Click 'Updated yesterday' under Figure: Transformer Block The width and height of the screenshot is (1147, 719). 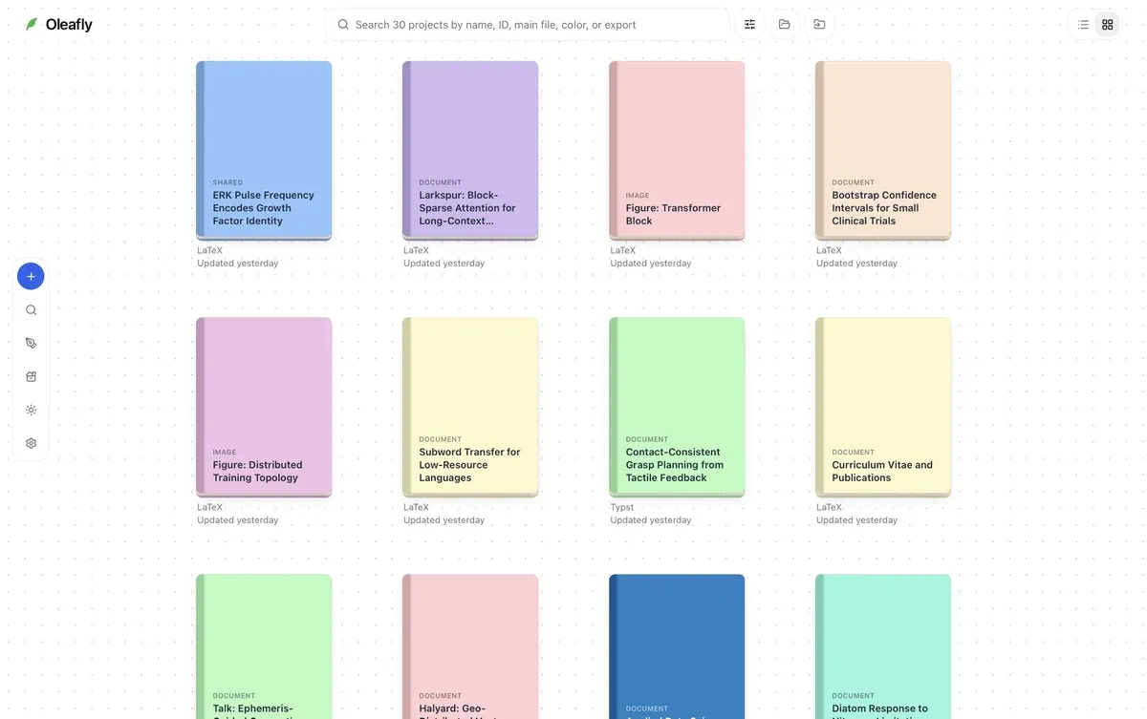[651, 264]
